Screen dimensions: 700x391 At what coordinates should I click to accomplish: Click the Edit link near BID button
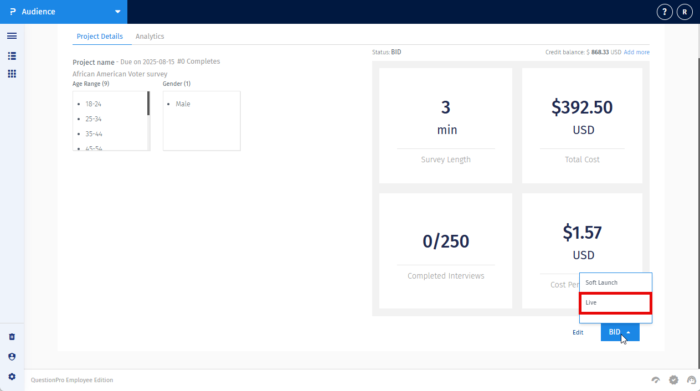578,332
